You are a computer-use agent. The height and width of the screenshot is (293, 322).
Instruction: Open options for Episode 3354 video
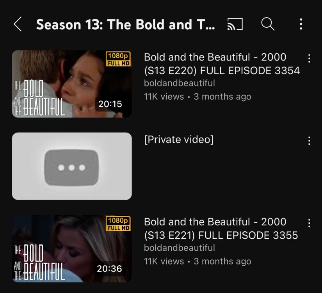pyautogui.click(x=309, y=59)
